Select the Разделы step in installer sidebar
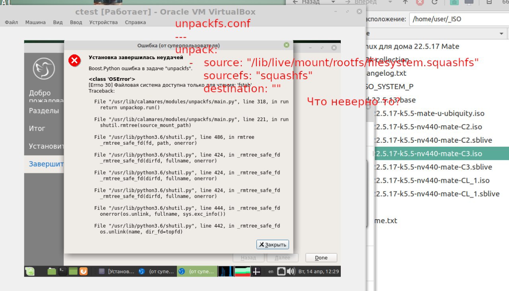The image size is (509, 291). (44, 111)
